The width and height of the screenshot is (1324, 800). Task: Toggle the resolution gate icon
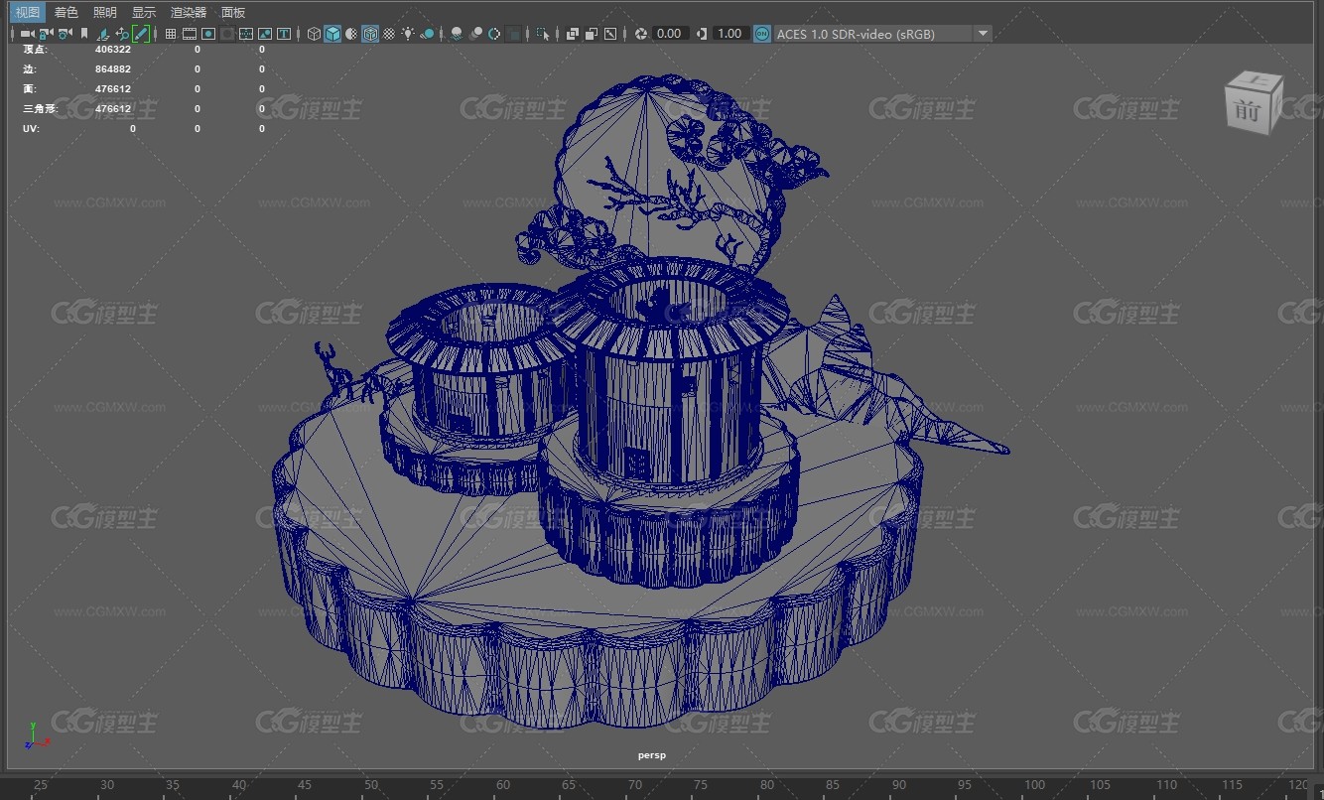(208, 34)
